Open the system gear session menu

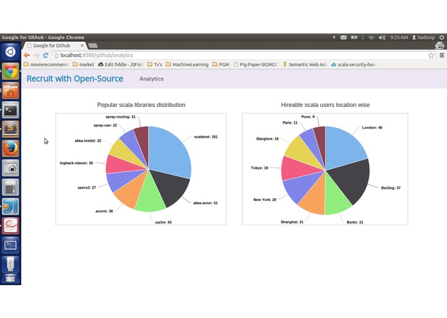pyautogui.click(x=442, y=37)
